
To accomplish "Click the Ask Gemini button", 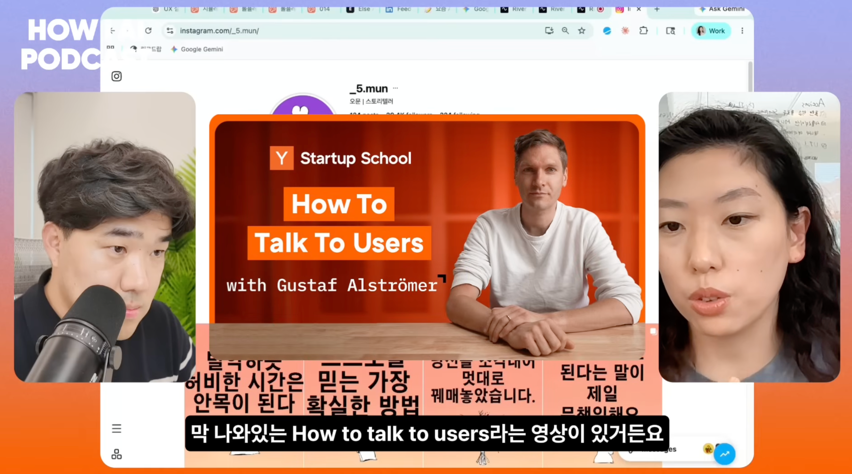I will click(722, 9).
